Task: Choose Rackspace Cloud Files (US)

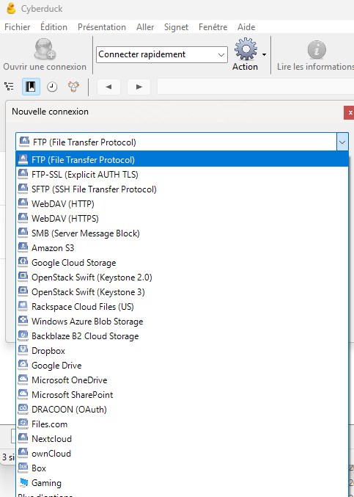Action: 182,307
